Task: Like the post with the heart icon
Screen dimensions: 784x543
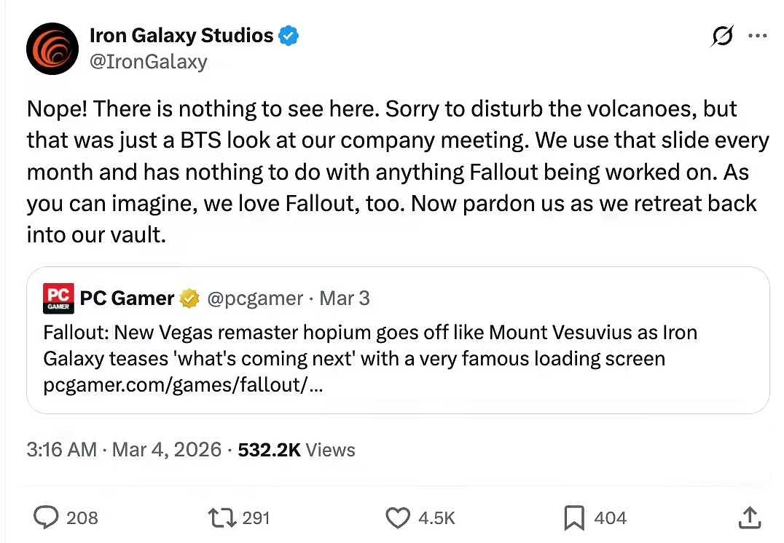Action: 398,518
